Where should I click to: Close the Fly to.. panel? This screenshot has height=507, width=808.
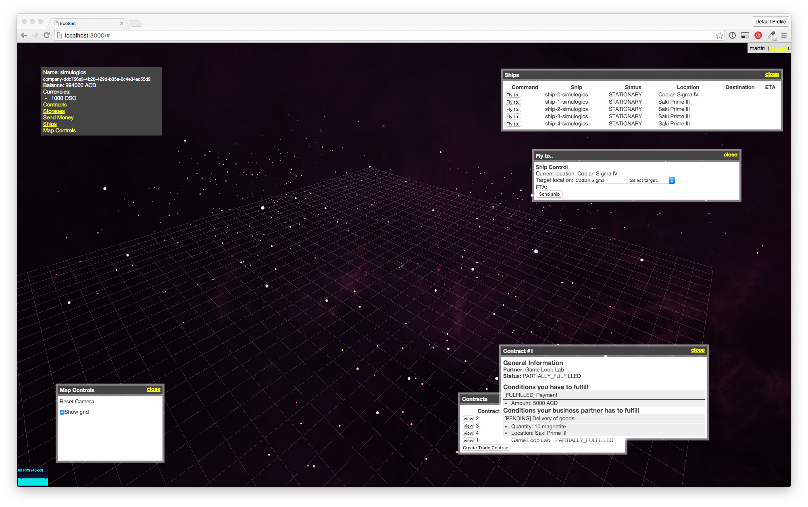click(730, 155)
